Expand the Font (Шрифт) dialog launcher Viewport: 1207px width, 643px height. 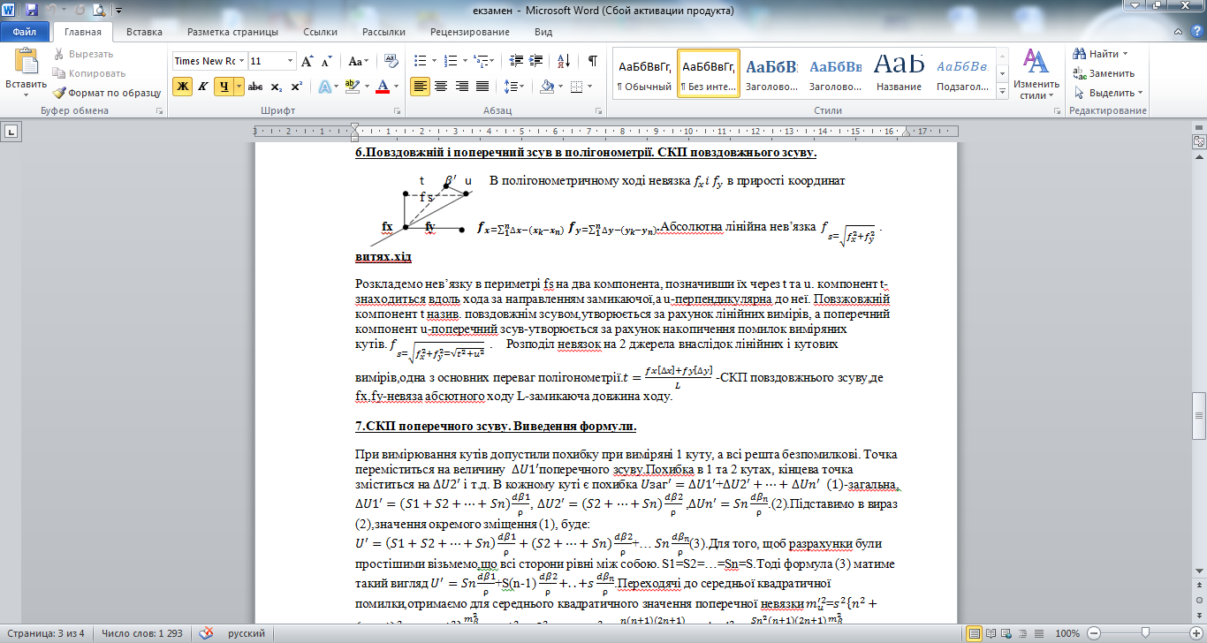tap(395, 111)
